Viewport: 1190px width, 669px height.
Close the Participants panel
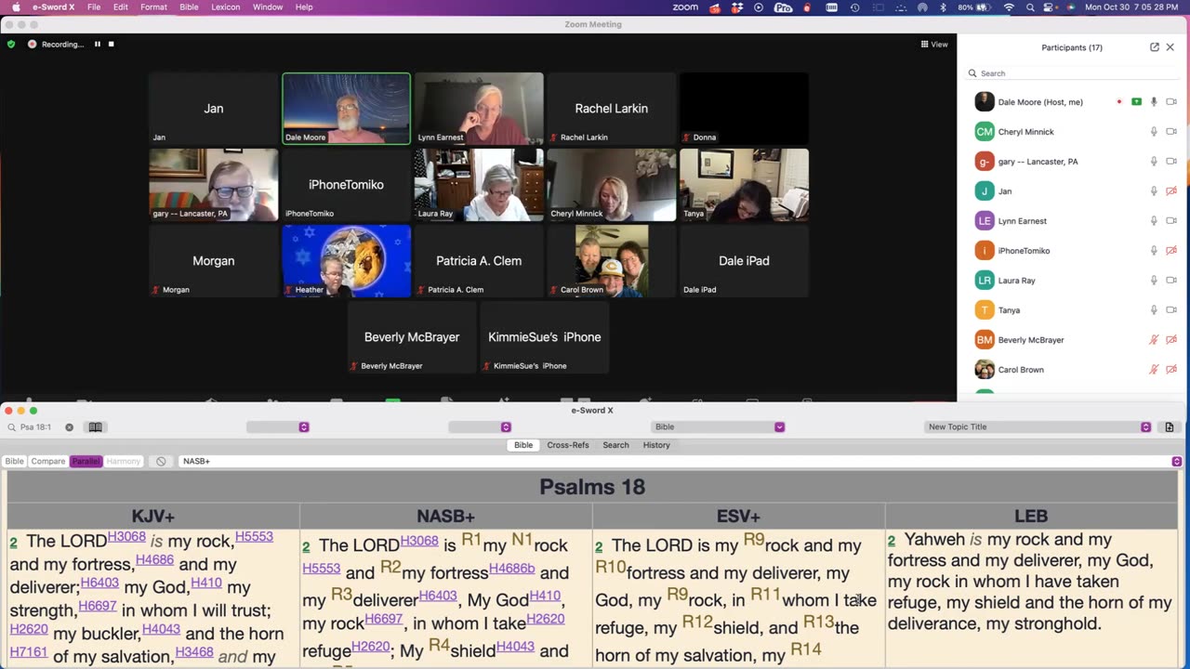click(1170, 47)
